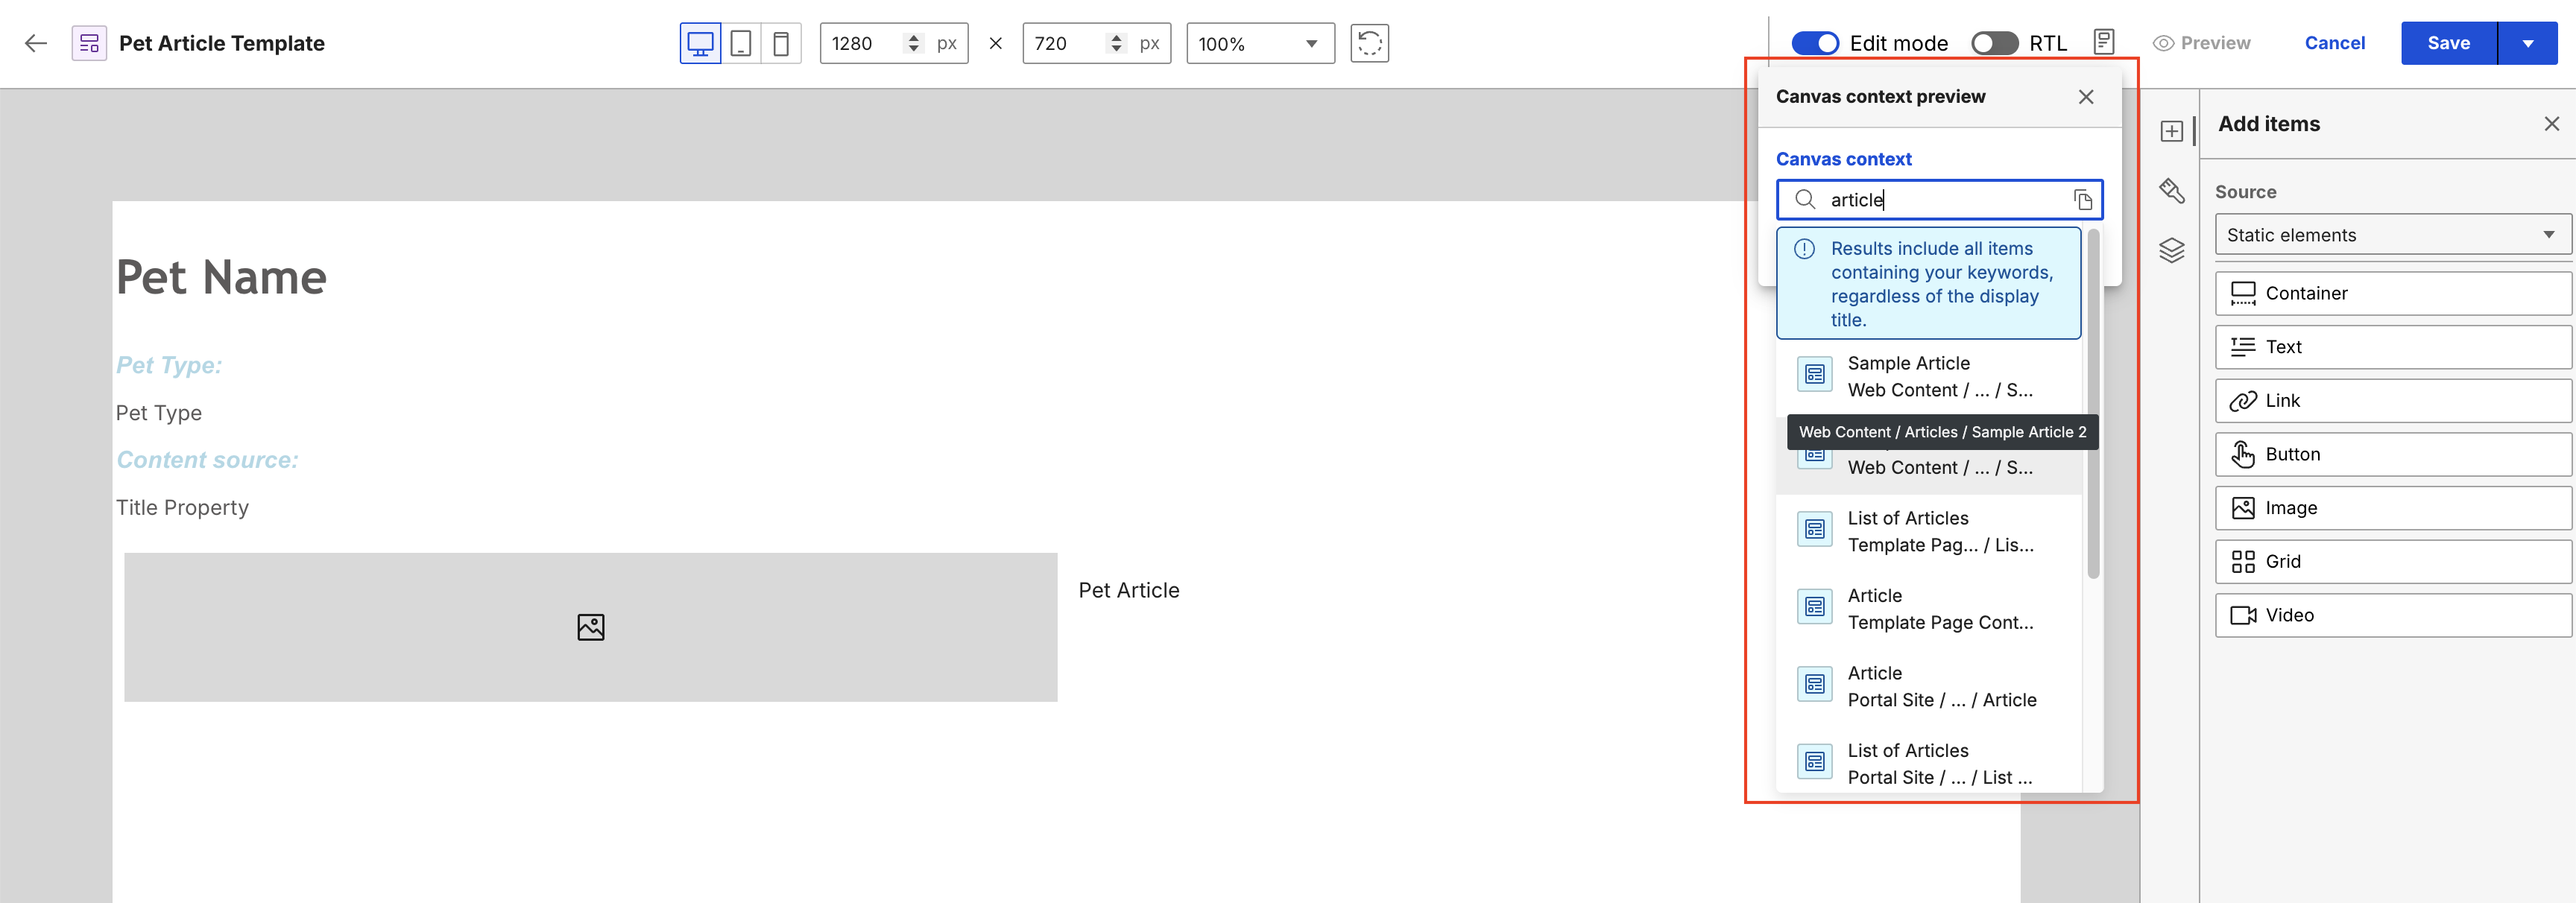The height and width of the screenshot is (903, 2576).
Task: Choose List of Articles Template Page result
Action: 1929,531
